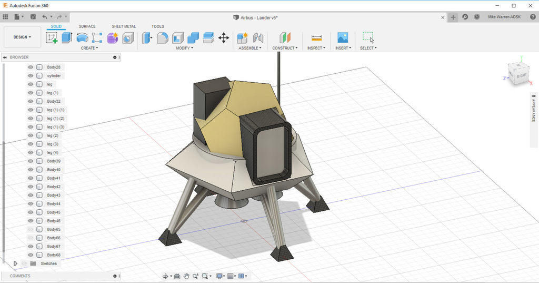Toggle visibility of Body68
The width and height of the screenshot is (539, 283).
coord(31,255)
